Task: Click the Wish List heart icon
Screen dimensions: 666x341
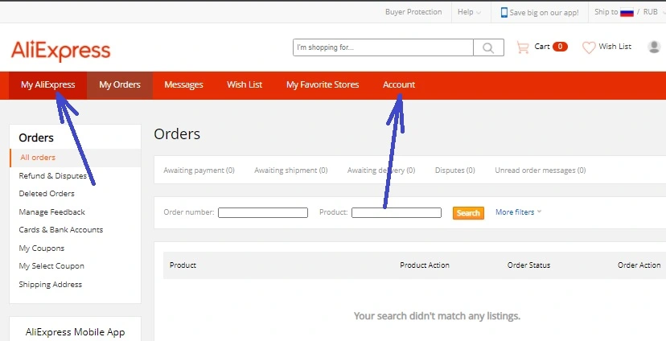Action: [589, 47]
